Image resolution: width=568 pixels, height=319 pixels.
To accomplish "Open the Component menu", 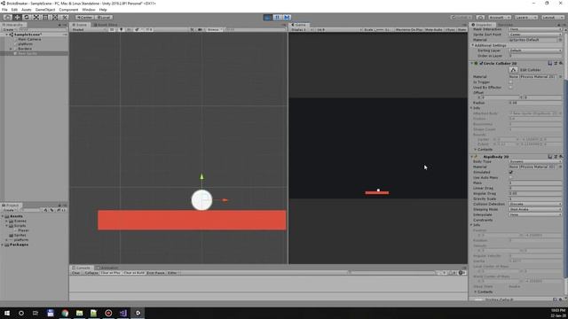I will [68, 10].
